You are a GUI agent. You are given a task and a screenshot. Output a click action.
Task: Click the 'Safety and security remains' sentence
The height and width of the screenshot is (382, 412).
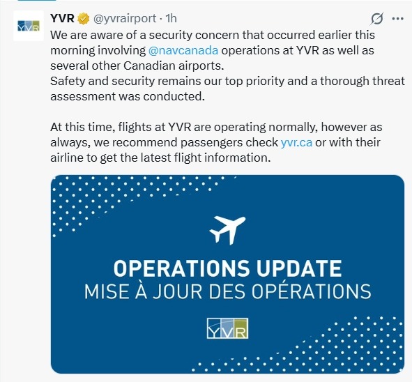pyautogui.click(x=227, y=89)
